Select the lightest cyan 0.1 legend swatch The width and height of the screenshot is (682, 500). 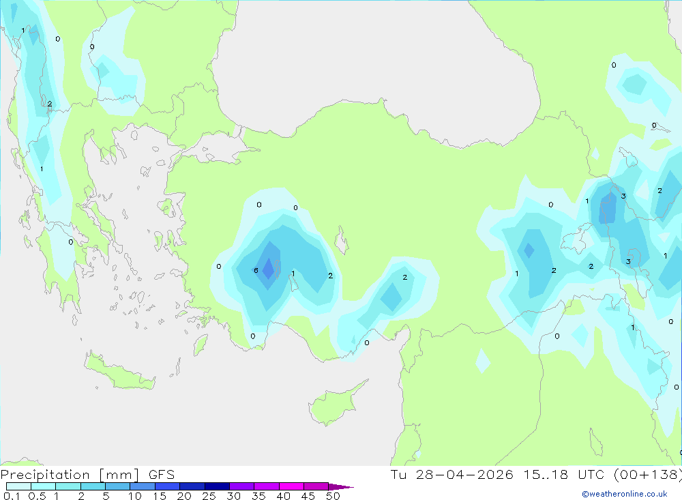pyautogui.click(x=18, y=486)
